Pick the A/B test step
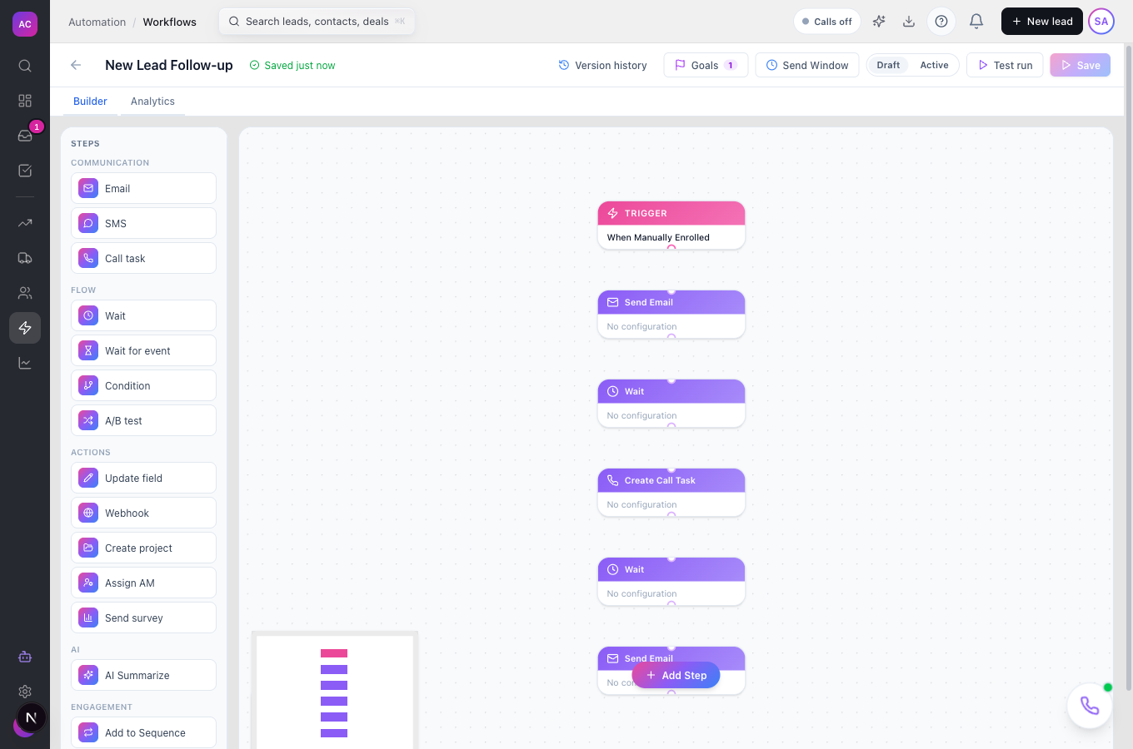Screen dimensions: 1133x749 pyautogui.click(x=143, y=420)
